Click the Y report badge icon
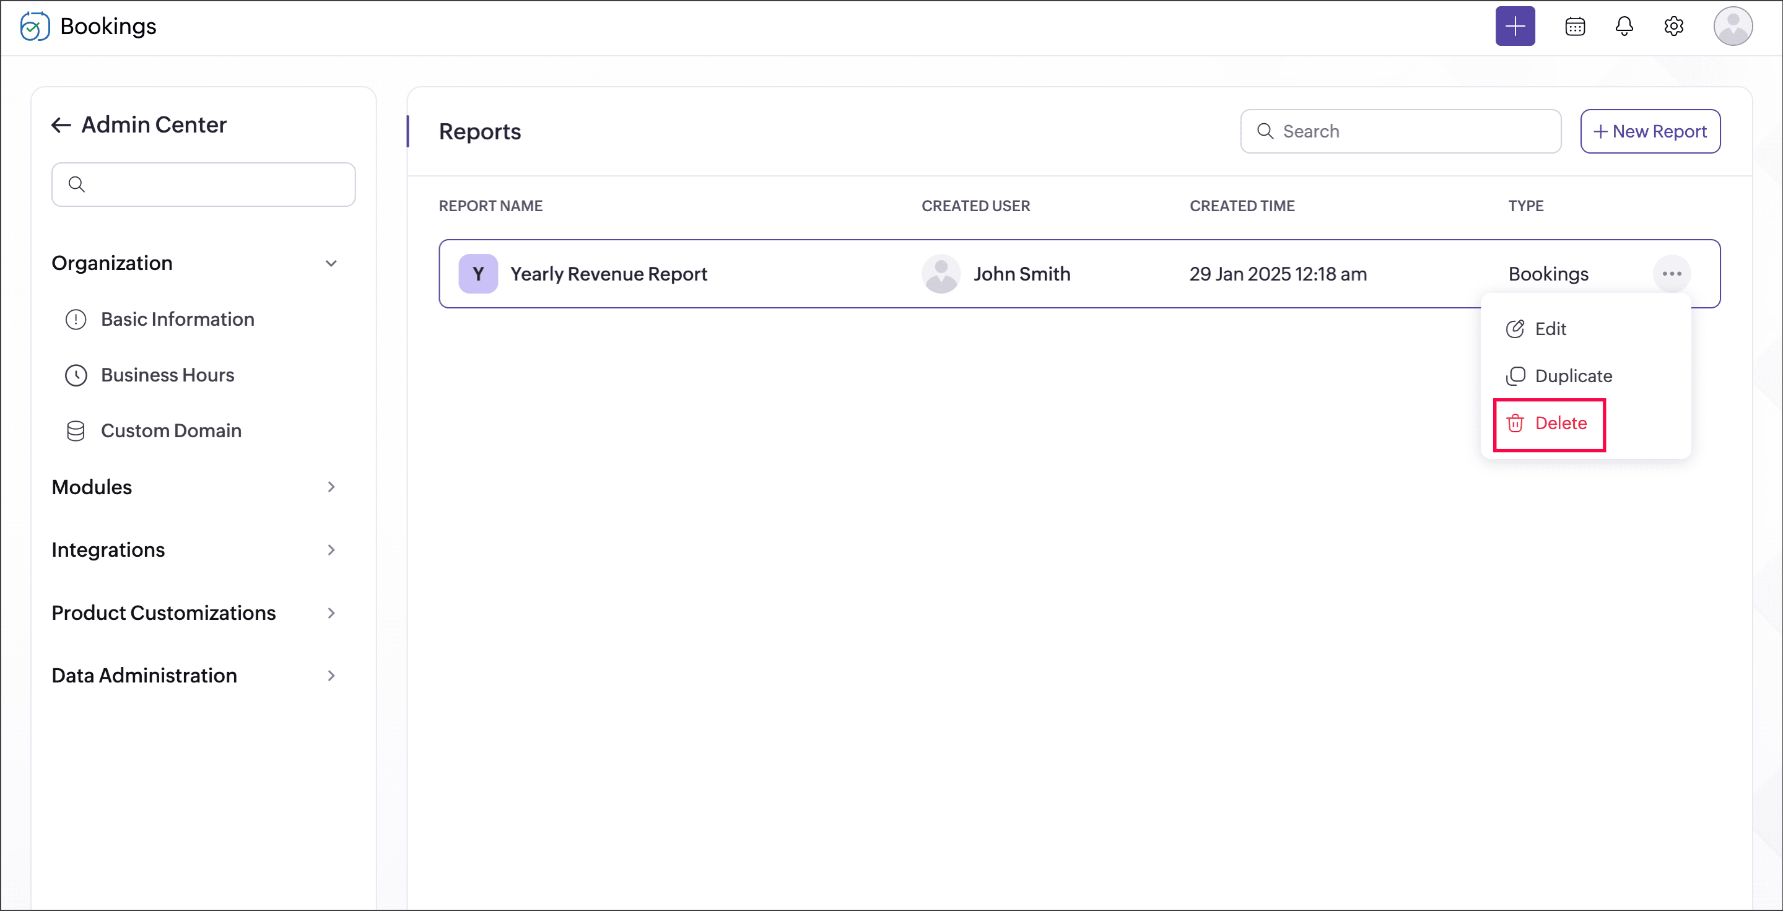 [477, 274]
